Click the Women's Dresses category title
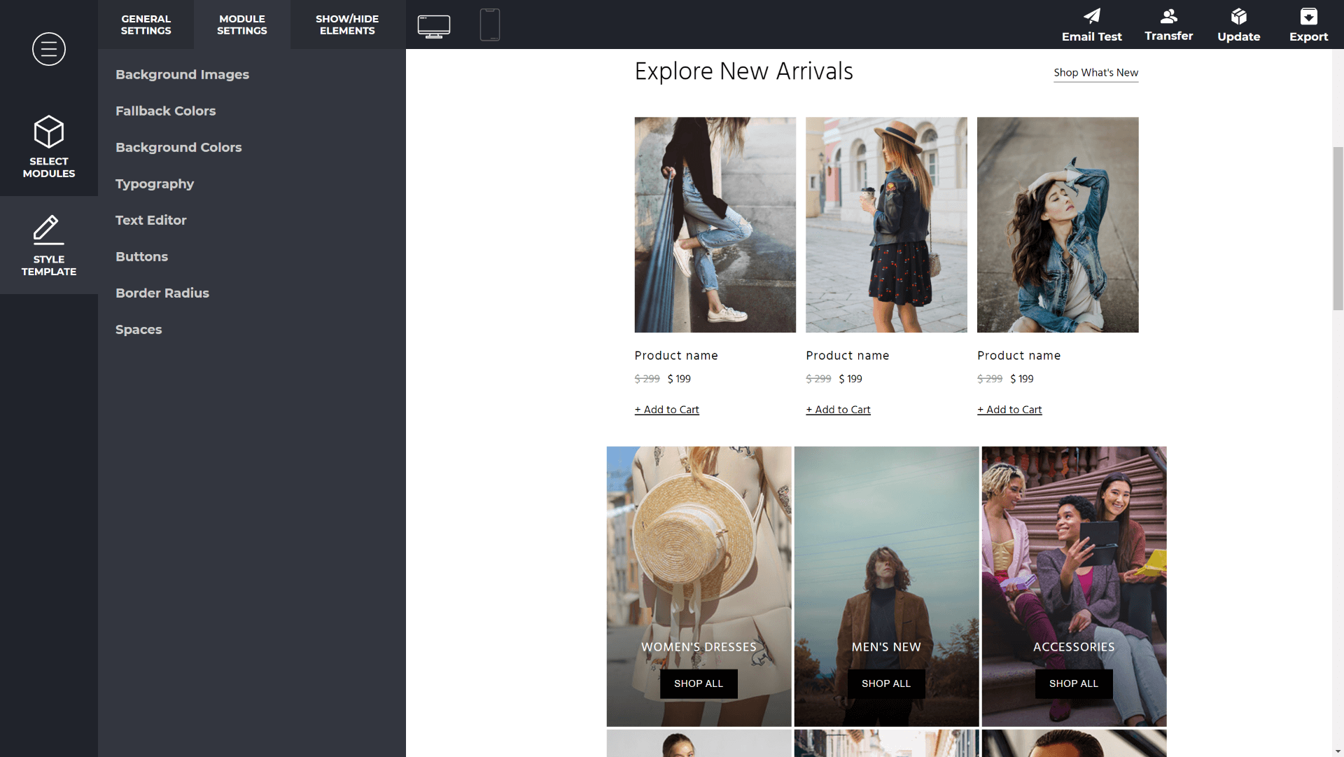The width and height of the screenshot is (1344, 757). [699, 647]
